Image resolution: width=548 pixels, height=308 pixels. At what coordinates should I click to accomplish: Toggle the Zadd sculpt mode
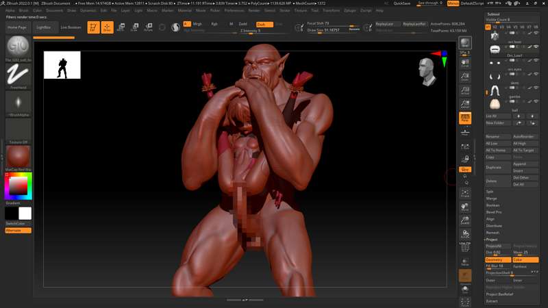tap(244, 24)
